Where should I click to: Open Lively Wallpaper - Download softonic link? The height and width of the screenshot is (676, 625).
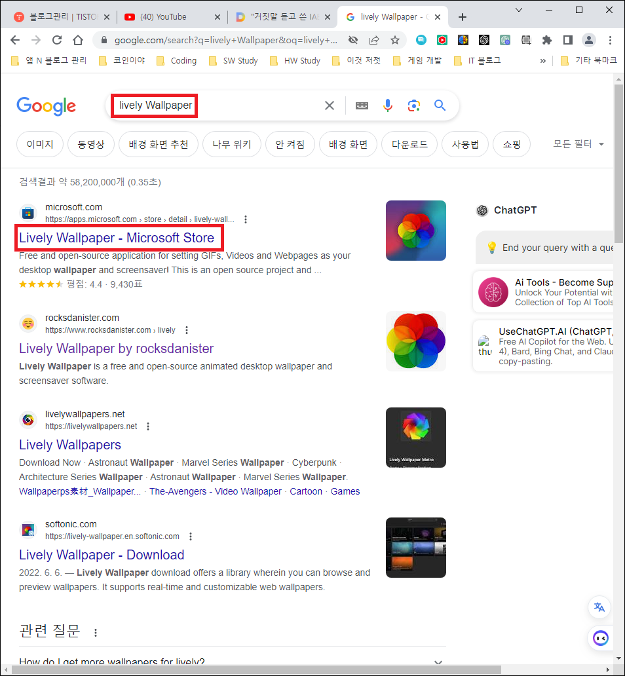[x=102, y=555]
